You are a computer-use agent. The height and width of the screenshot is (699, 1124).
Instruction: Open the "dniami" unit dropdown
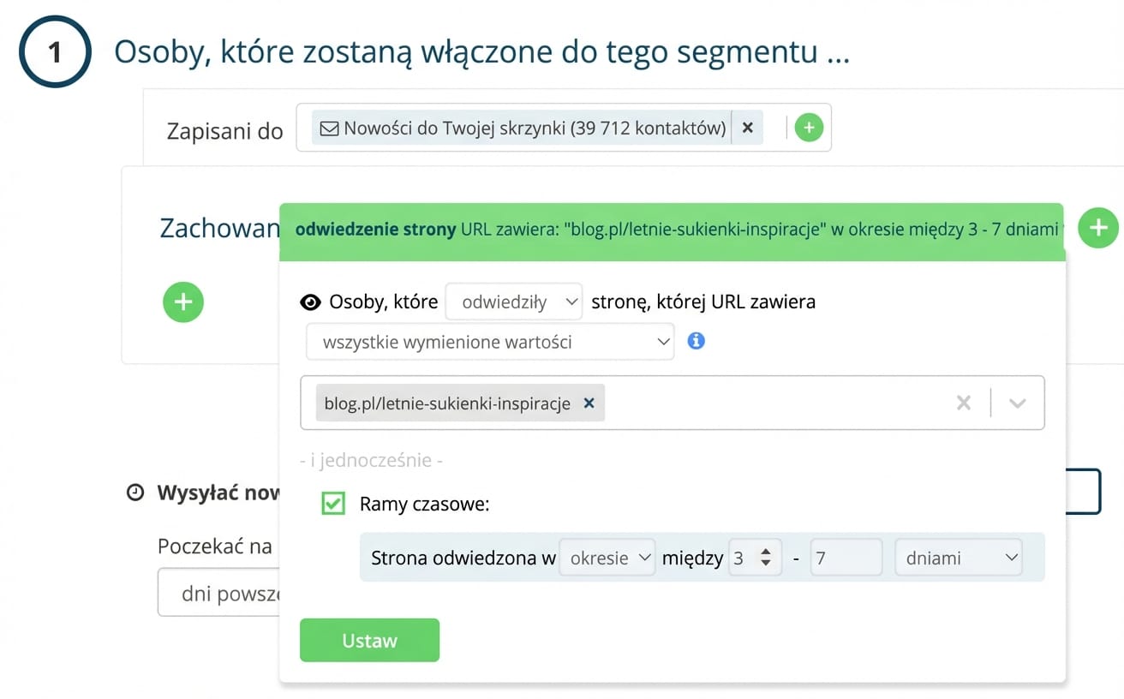tap(958, 558)
